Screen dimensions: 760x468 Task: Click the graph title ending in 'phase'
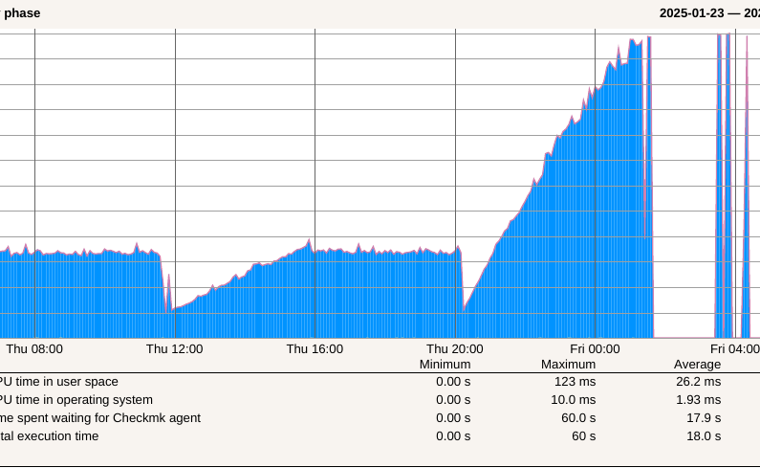click(21, 13)
